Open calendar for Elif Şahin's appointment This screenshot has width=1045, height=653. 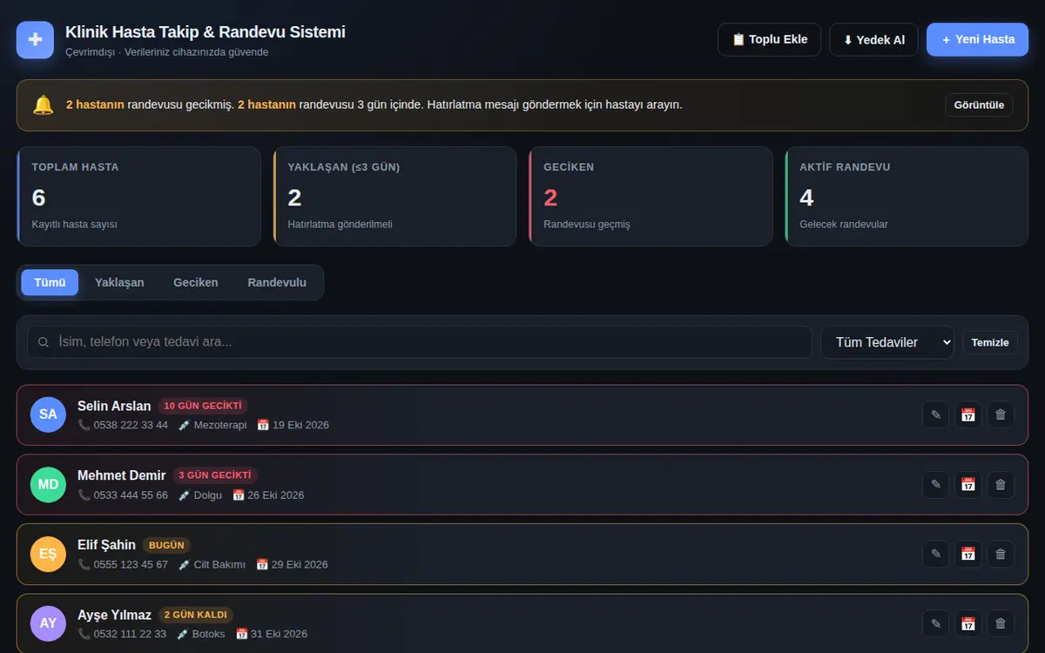click(x=967, y=554)
